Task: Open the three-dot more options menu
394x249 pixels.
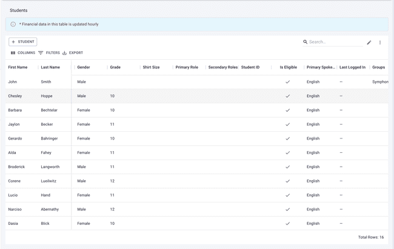Action: tap(380, 42)
